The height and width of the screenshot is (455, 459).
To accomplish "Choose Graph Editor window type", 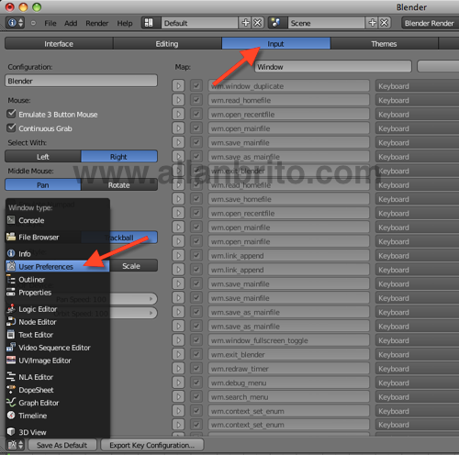I will [x=57, y=403].
